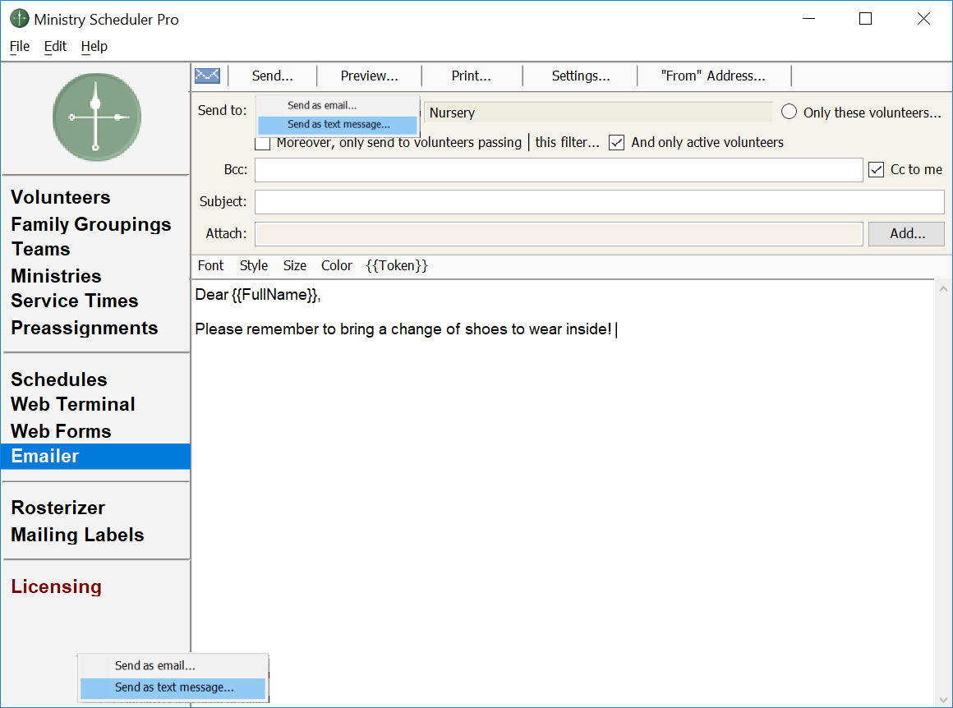
Task: Enable the 'Moreover, only send to volunteers passing' checkbox
Action: coord(263,143)
